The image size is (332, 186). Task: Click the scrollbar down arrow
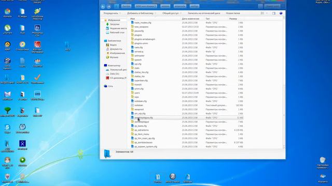click(x=284, y=147)
